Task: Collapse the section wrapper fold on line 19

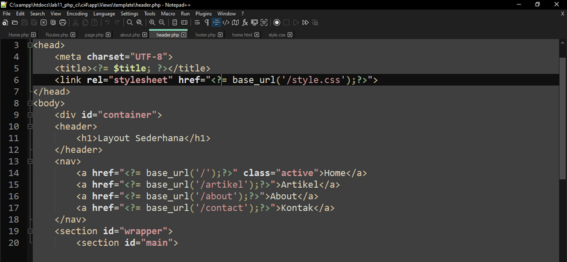Action: click(x=30, y=231)
